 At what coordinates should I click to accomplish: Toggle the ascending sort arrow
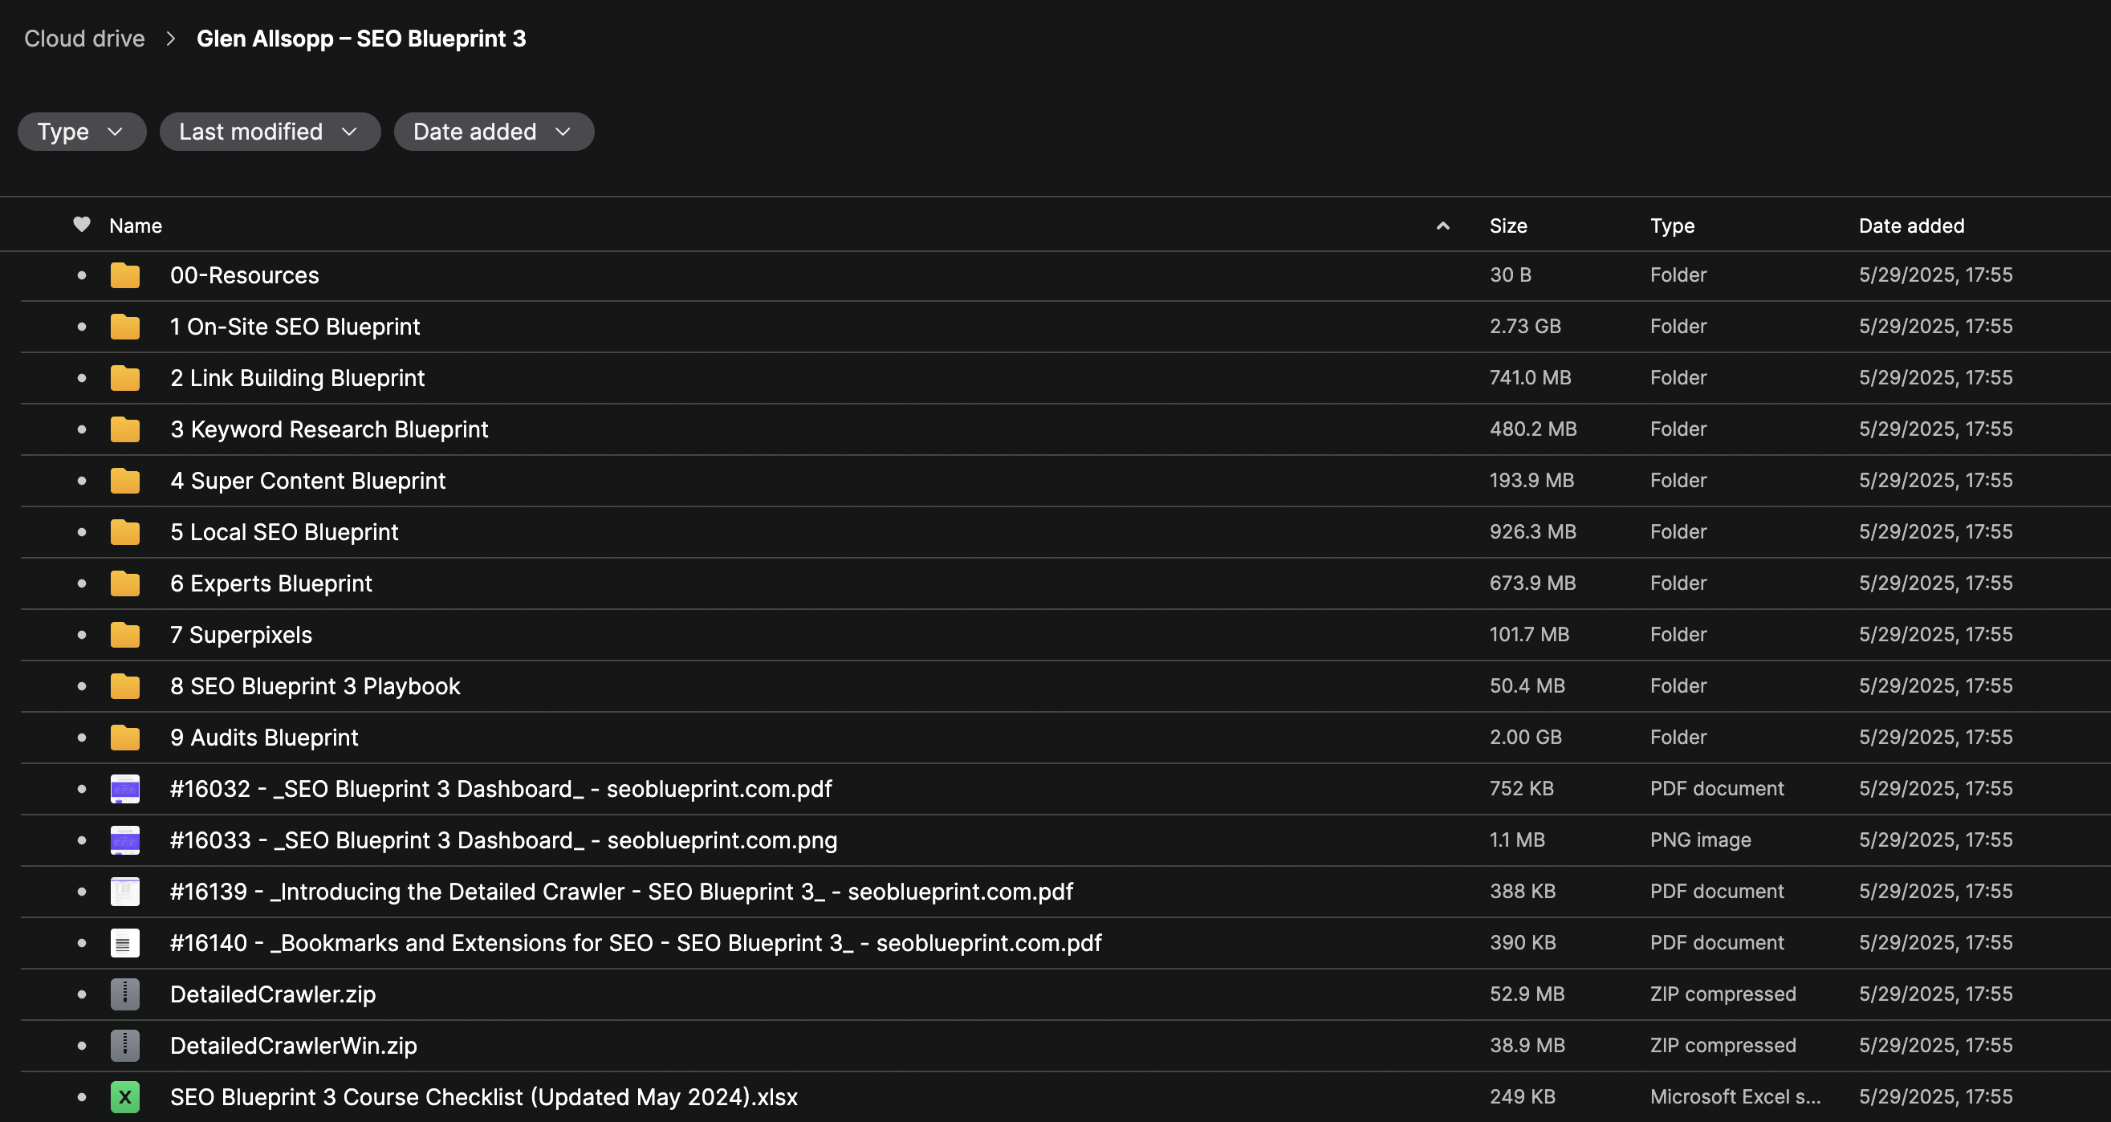pos(1443,226)
